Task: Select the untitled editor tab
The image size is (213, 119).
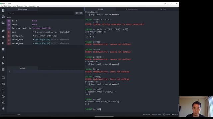Action: click(x=22, y=68)
